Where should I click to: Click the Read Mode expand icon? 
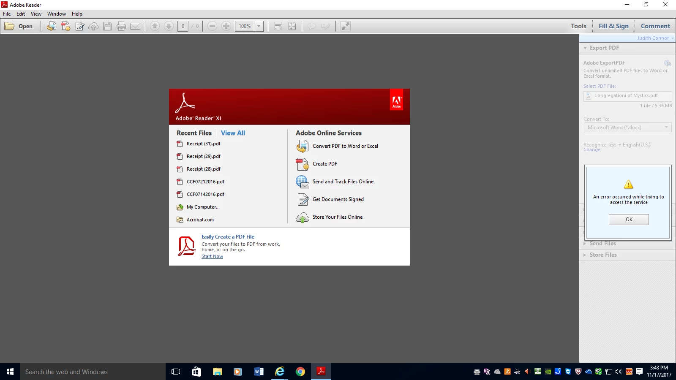point(346,26)
